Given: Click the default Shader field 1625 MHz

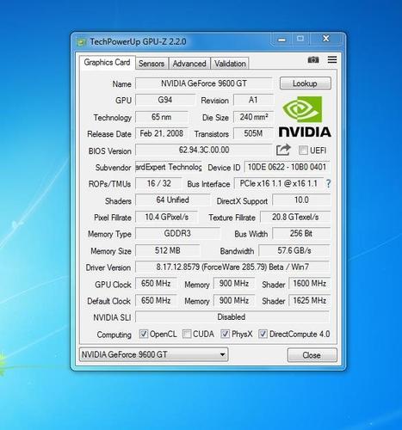Looking at the screenshot, I should pyautogui.click(x=310, y=300).
